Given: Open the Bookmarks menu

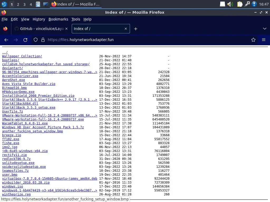Looking at the screenshot, I should tap(58, 19).
